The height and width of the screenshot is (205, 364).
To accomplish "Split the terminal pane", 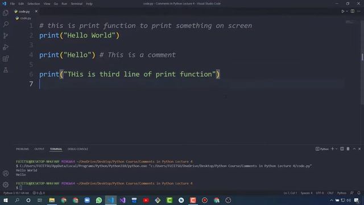I will tap(342, 149).
